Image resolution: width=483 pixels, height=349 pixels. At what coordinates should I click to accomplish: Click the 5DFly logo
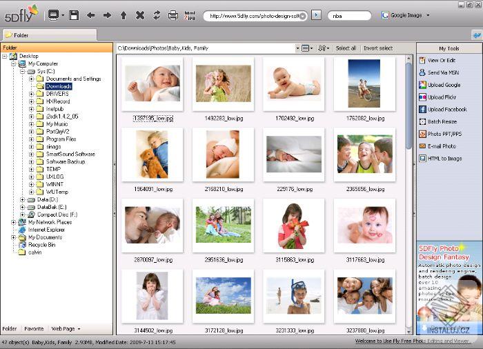(x=21, y=14)
